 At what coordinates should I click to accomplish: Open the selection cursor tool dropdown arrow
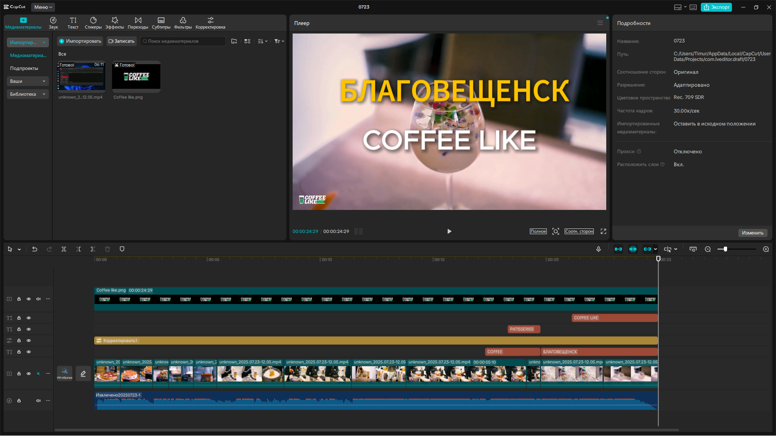point(19,249)
